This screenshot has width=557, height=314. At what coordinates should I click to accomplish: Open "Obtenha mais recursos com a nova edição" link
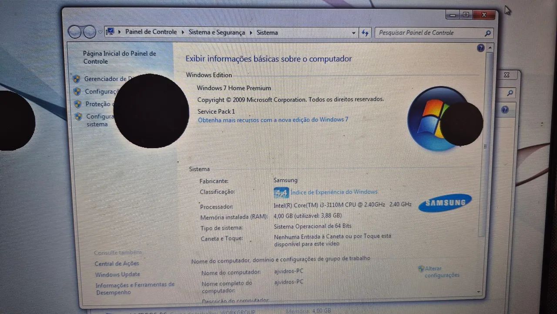(x=273, y=119)
